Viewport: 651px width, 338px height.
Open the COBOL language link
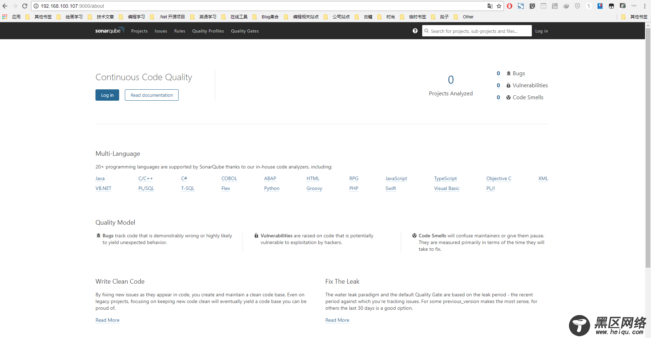coord(229,178)
